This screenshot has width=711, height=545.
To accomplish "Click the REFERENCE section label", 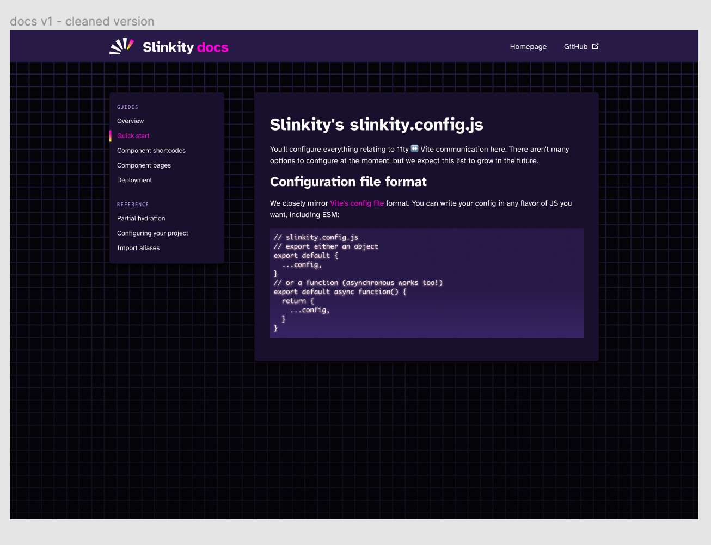I will click(x=133, y=205).
